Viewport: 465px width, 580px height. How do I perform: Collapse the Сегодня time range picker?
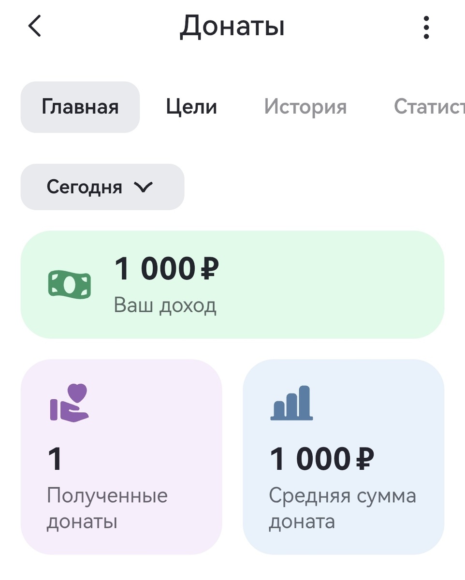point(102,187)
